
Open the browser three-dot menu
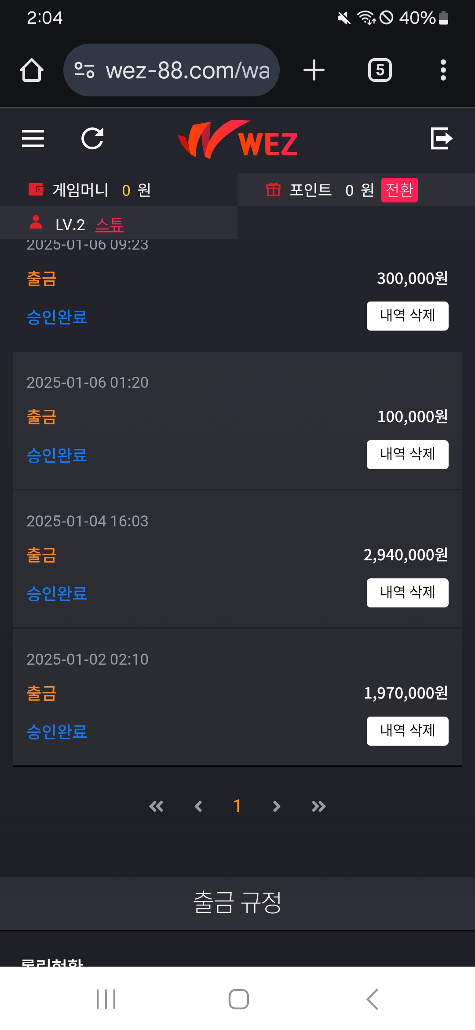(x=443, y=70)
